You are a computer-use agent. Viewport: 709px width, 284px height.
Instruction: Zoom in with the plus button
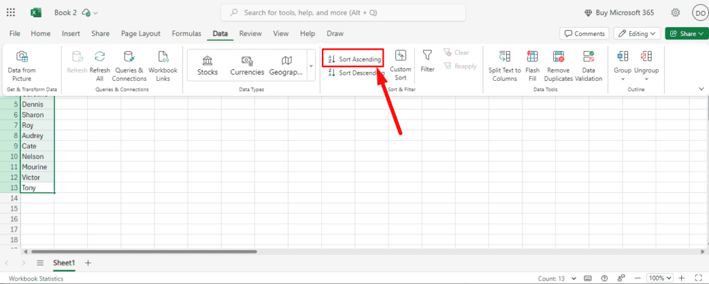(x=682, y=278)
